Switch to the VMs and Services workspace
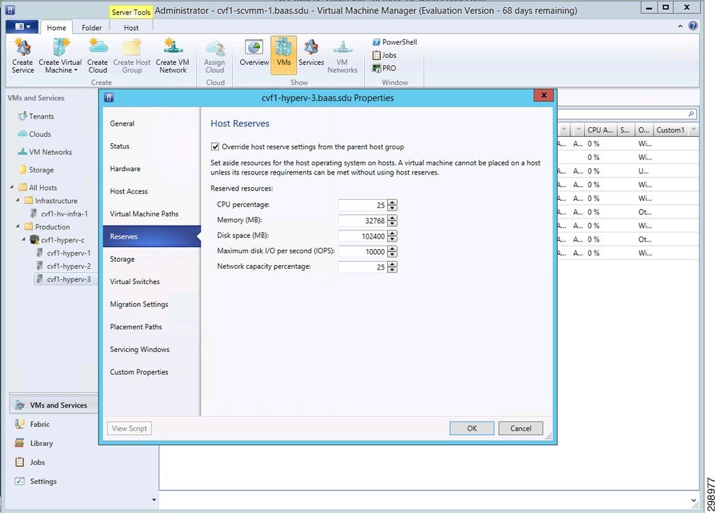Image resolution: width=717 pixels, height=513 pixels. 53,406
